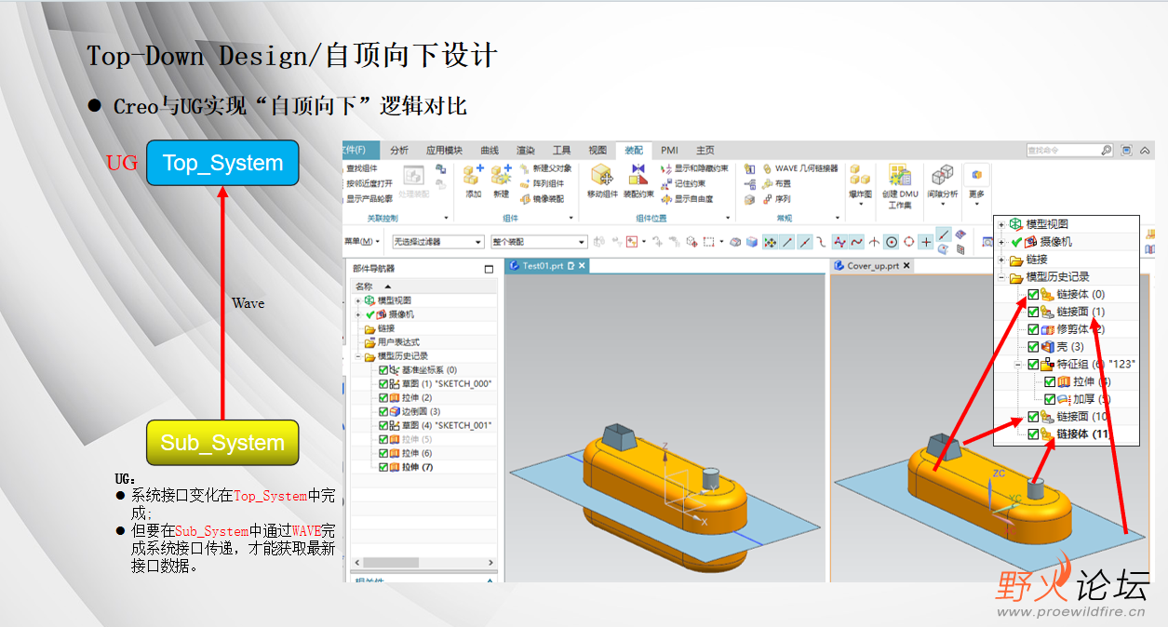Click the 查找组件 command
This screenshot has height=627, width=1168.
(358, 168)
